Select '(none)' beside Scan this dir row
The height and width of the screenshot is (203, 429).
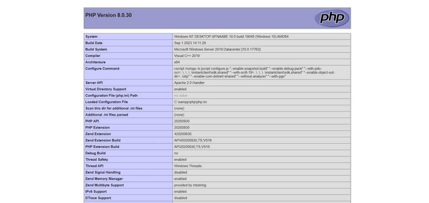click(x=179, y=108)
